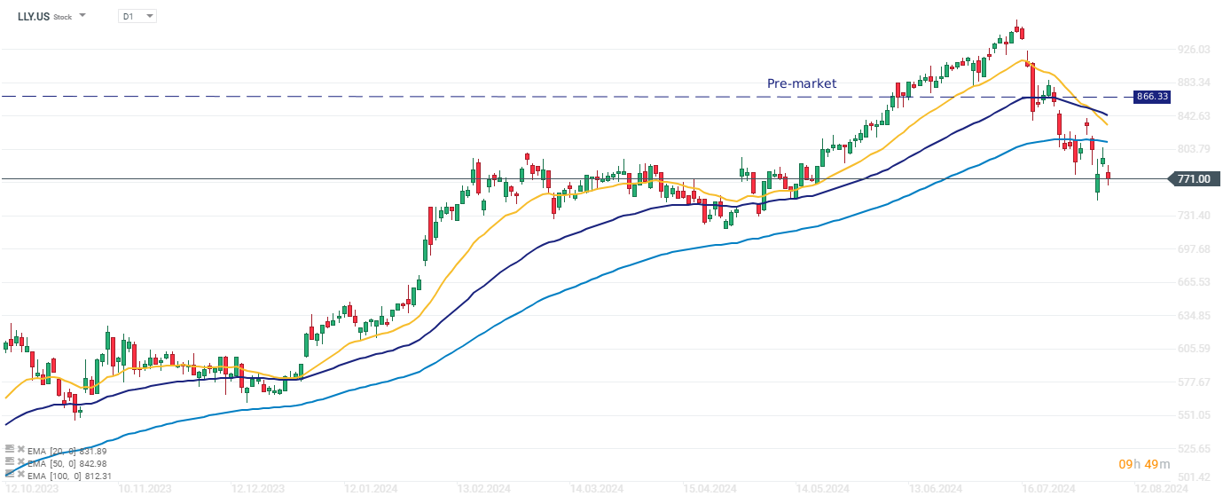The height and width of the screenshot is (504, 1231).
Task: Open the D1 timeframe dropdown
Action: (137, 16)
